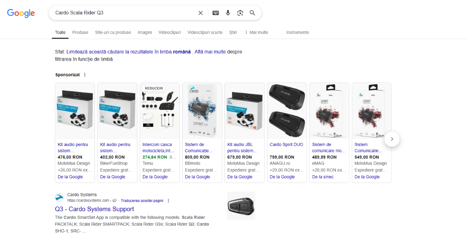Click the 799,00 RON price

[282, 157]
